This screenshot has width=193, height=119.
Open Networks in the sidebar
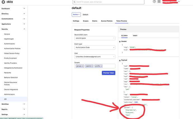(x=8, y=73)
